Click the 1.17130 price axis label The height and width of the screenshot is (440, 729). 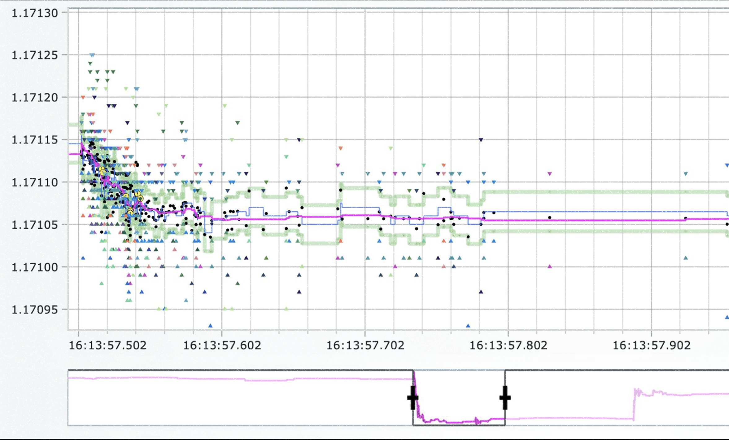(34, 13)
